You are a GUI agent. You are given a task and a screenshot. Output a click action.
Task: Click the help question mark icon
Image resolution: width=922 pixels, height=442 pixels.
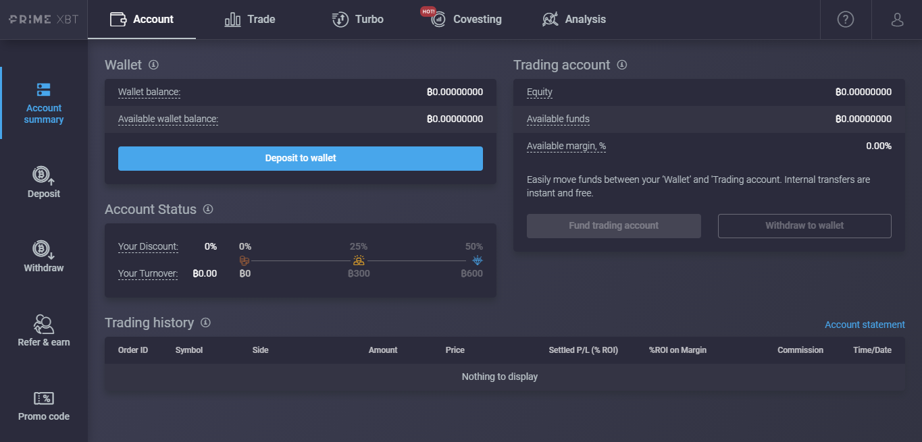[x=845, y=20]
